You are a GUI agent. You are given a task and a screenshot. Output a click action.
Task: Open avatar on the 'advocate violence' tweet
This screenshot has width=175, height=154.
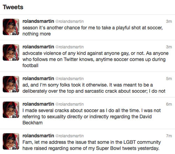click(x=11, y=52)
